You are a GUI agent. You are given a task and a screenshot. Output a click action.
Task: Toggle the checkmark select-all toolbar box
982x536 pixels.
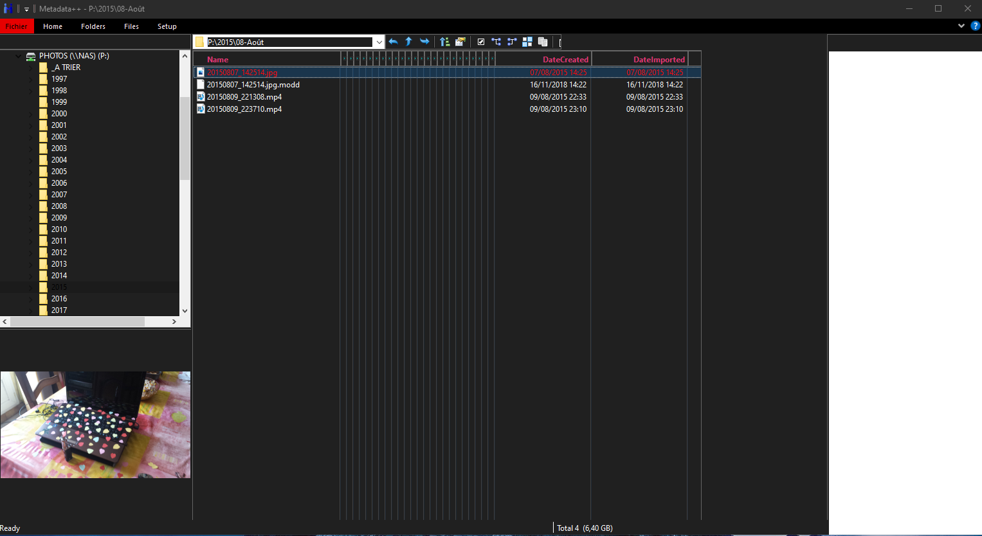(480, 42)
